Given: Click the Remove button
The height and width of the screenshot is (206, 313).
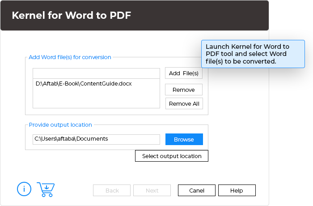Looking at the screenshot, I should (184, 90).
